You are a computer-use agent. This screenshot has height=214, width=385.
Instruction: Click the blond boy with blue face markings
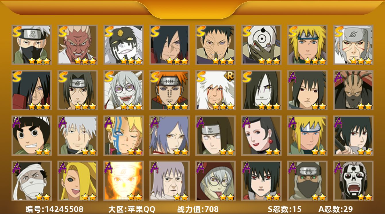pos(124,136)
